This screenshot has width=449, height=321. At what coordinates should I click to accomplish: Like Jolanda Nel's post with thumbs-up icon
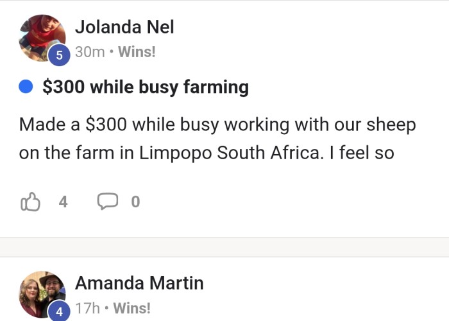click(x=30, y=202)
